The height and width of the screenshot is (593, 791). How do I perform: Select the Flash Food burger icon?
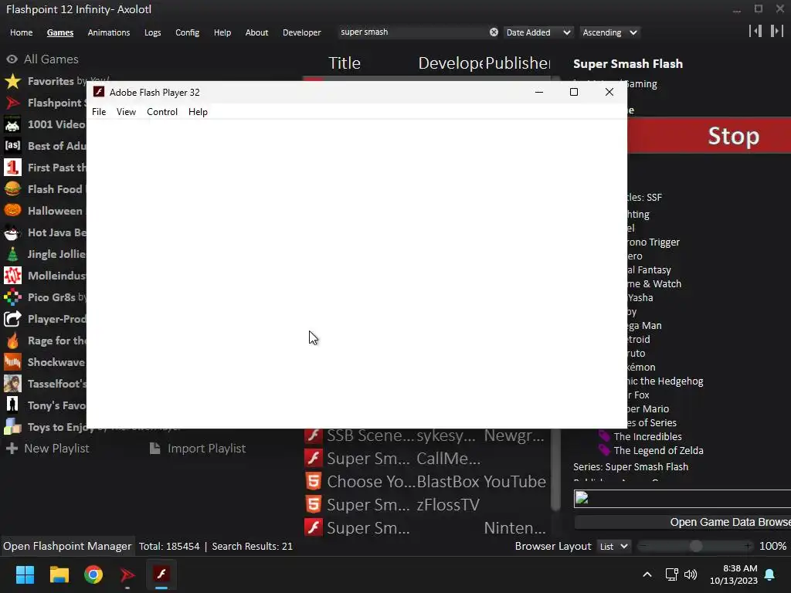point(12,189)
